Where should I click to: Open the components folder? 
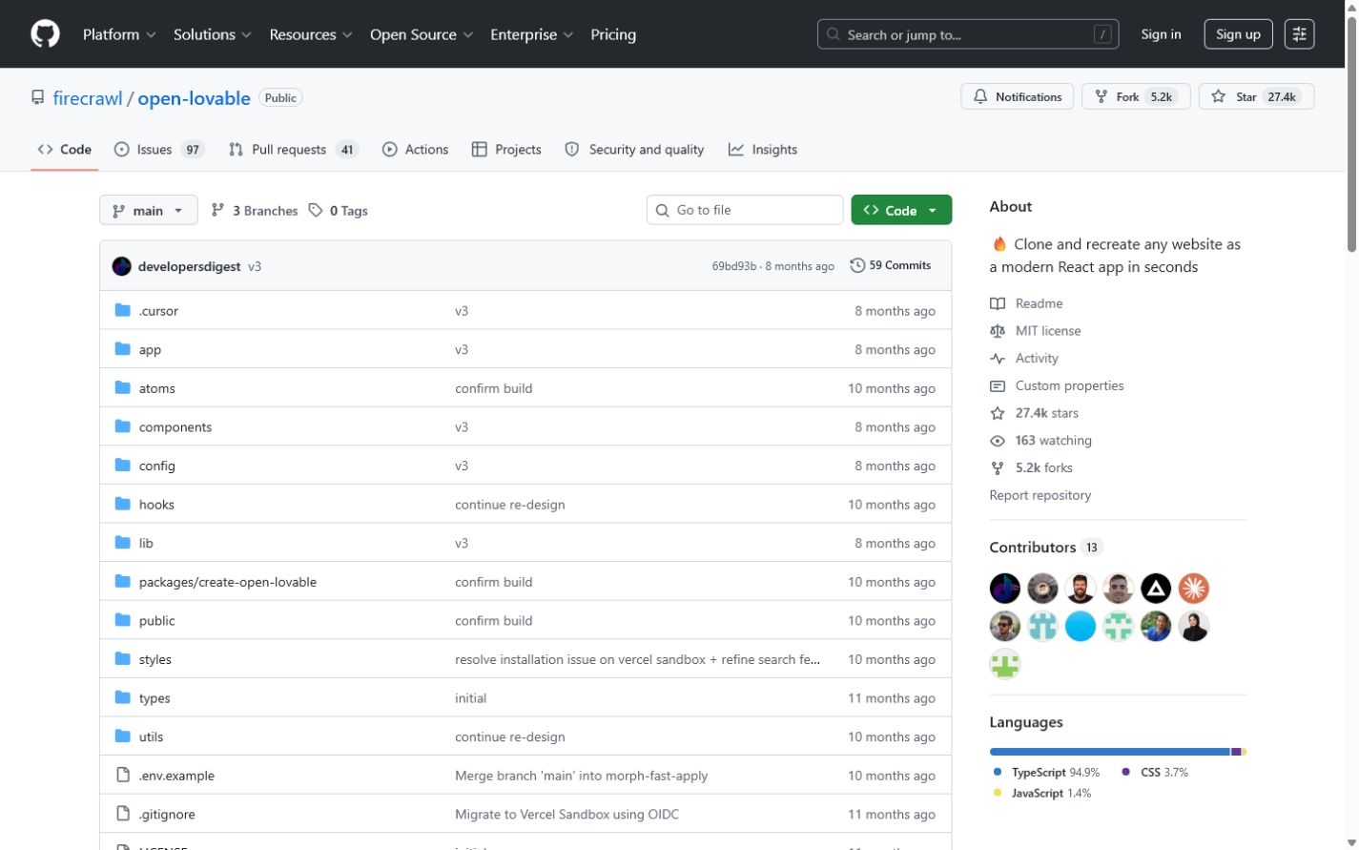[x=175, y=426]
